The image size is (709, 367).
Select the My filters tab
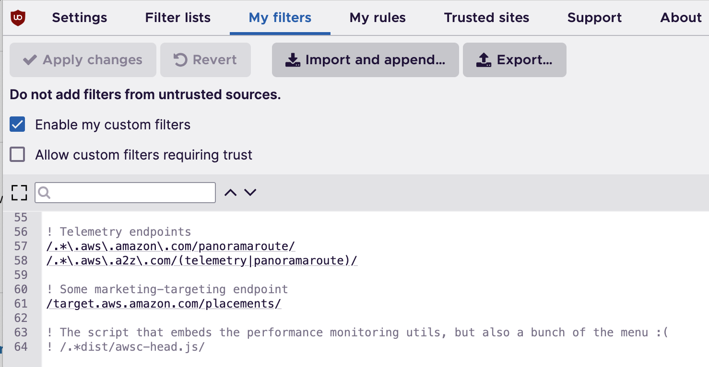point(280,18)
